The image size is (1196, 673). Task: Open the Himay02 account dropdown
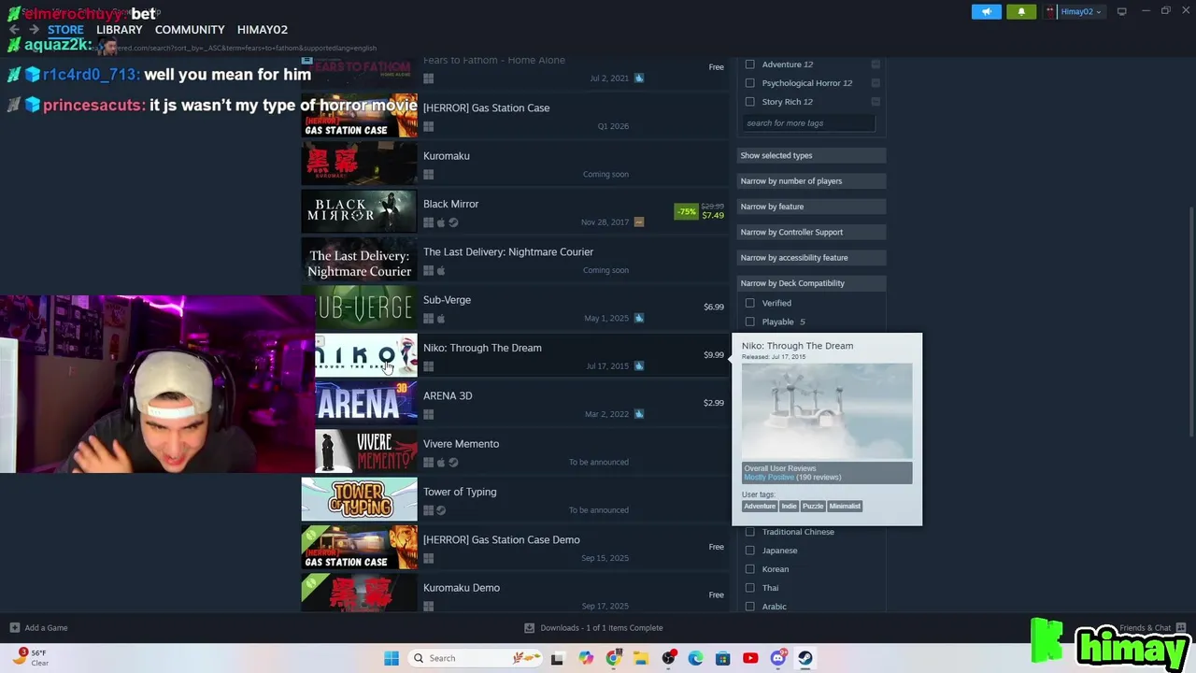[x=1075, y=11]
